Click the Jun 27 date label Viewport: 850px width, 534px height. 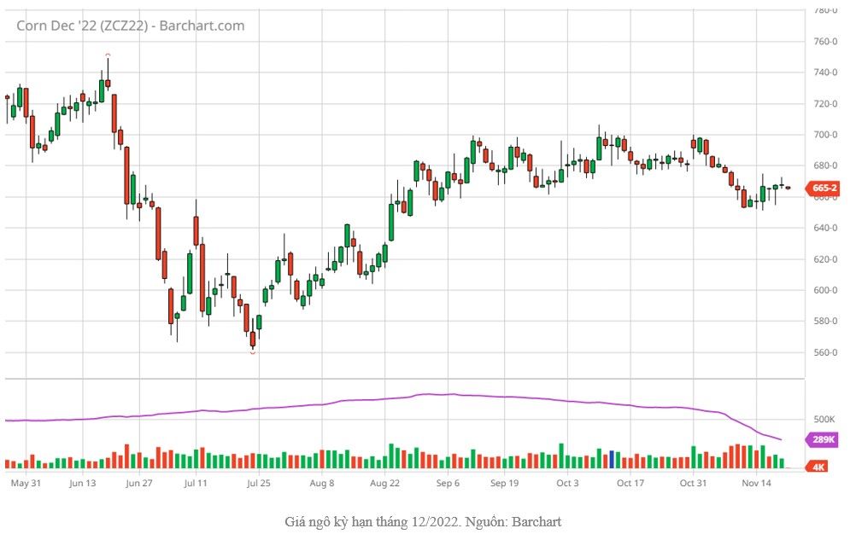point(139,483)
